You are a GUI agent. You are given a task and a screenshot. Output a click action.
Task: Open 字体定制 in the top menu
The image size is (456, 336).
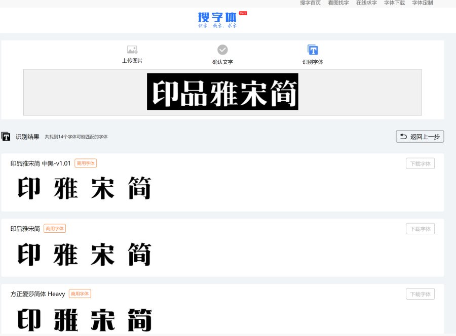click(x=422, y=3)
